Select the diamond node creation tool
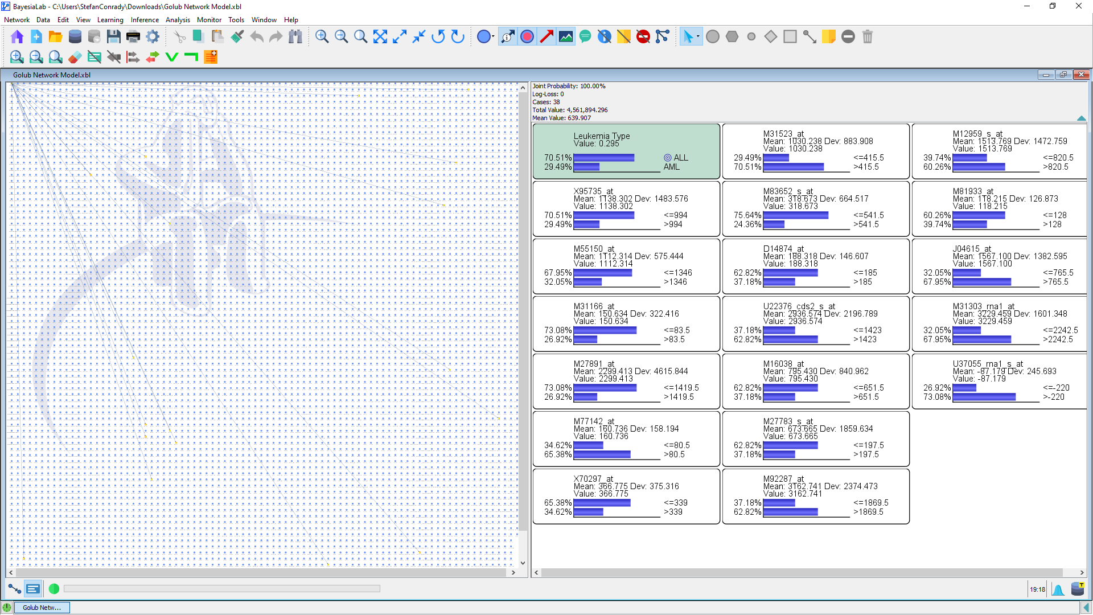 click(770, 37)
